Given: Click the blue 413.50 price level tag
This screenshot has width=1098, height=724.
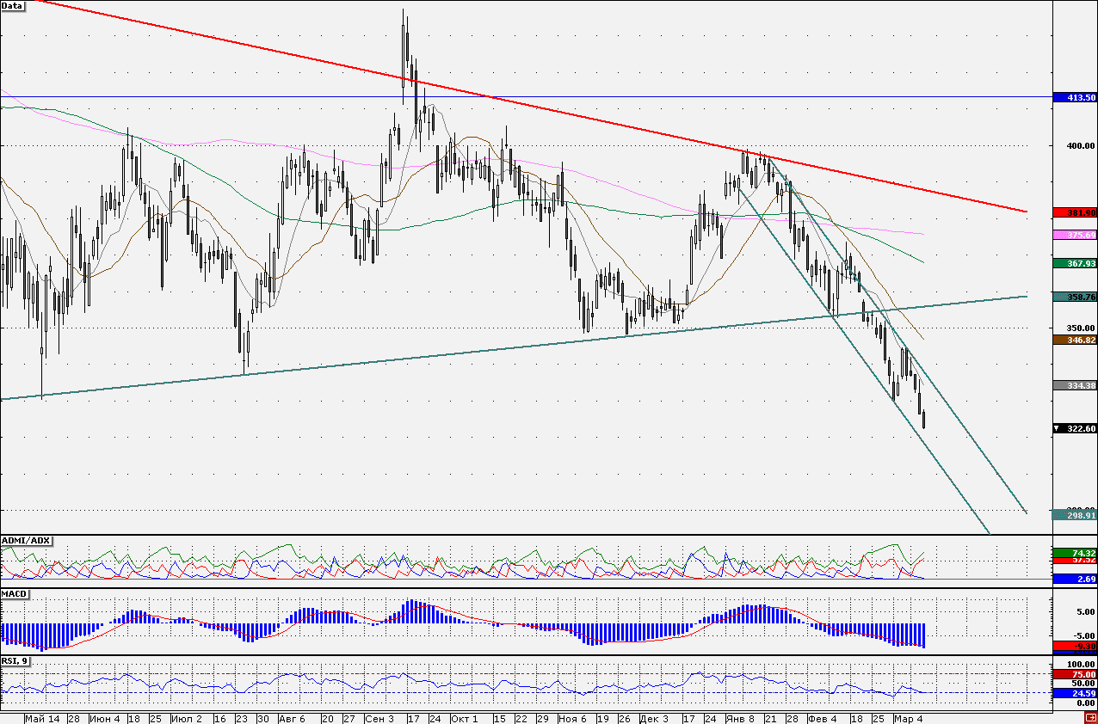Looking at the screenshot, I should pyautogui.click(x=1075, y=98).
